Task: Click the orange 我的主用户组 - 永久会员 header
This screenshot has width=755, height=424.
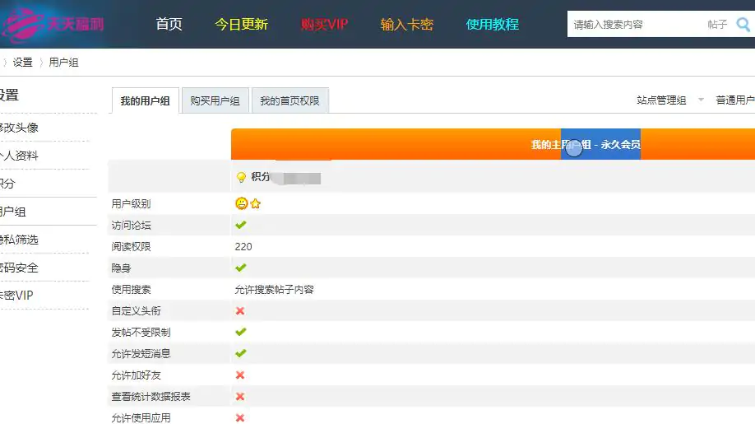Action: point(493,144)
